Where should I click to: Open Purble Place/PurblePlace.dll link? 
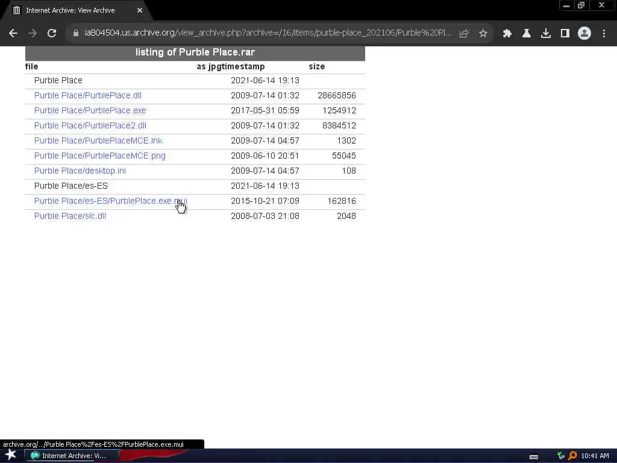[88, 95]
